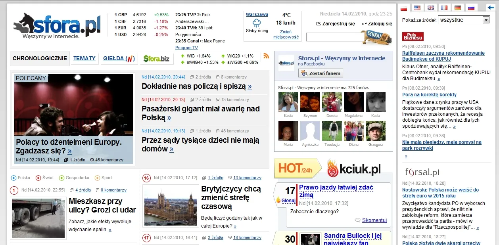Open 13 komentarzy link for article 16

pyautogui.click(x=247, y=178)
